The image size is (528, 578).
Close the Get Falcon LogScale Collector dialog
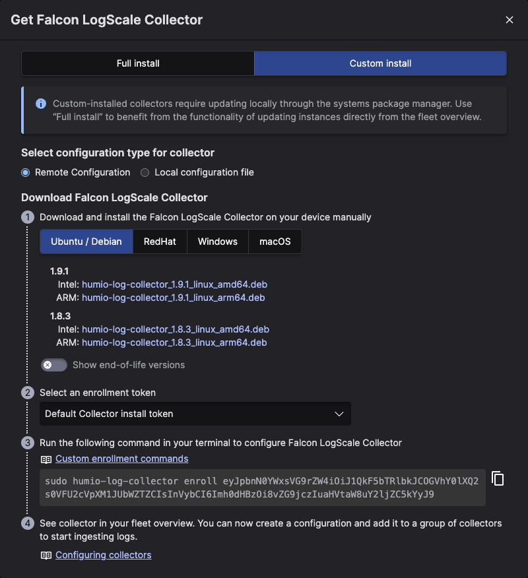[x=509, y=20]
